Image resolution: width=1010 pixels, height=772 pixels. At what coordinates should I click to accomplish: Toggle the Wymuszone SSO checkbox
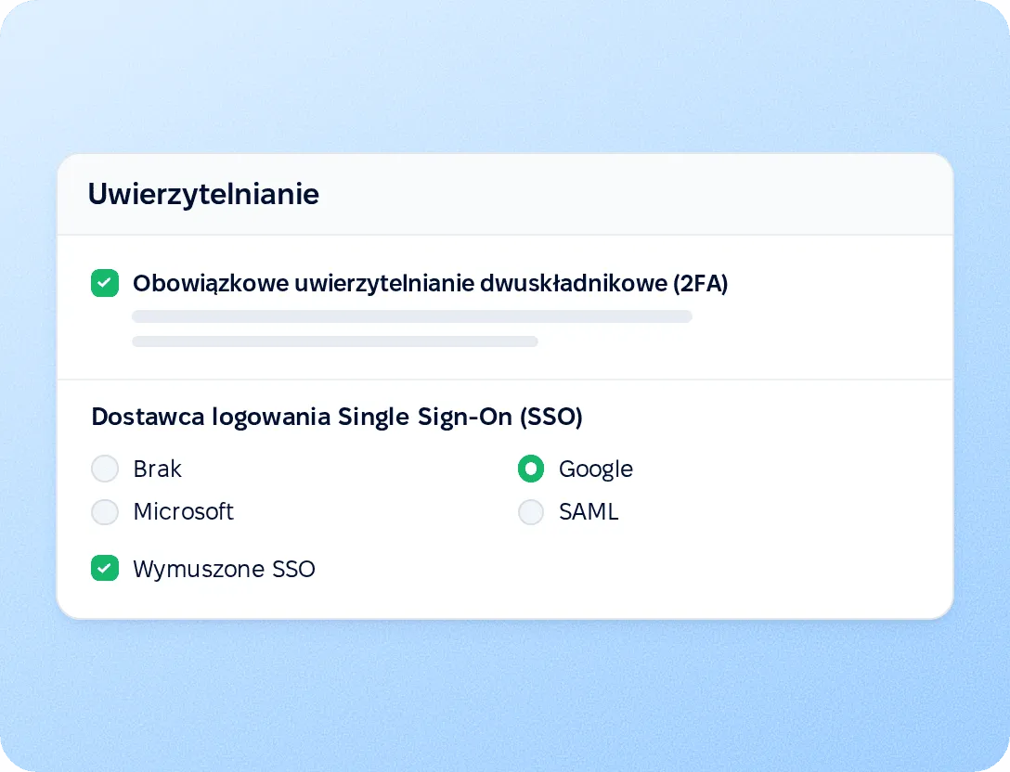point(105,569)
